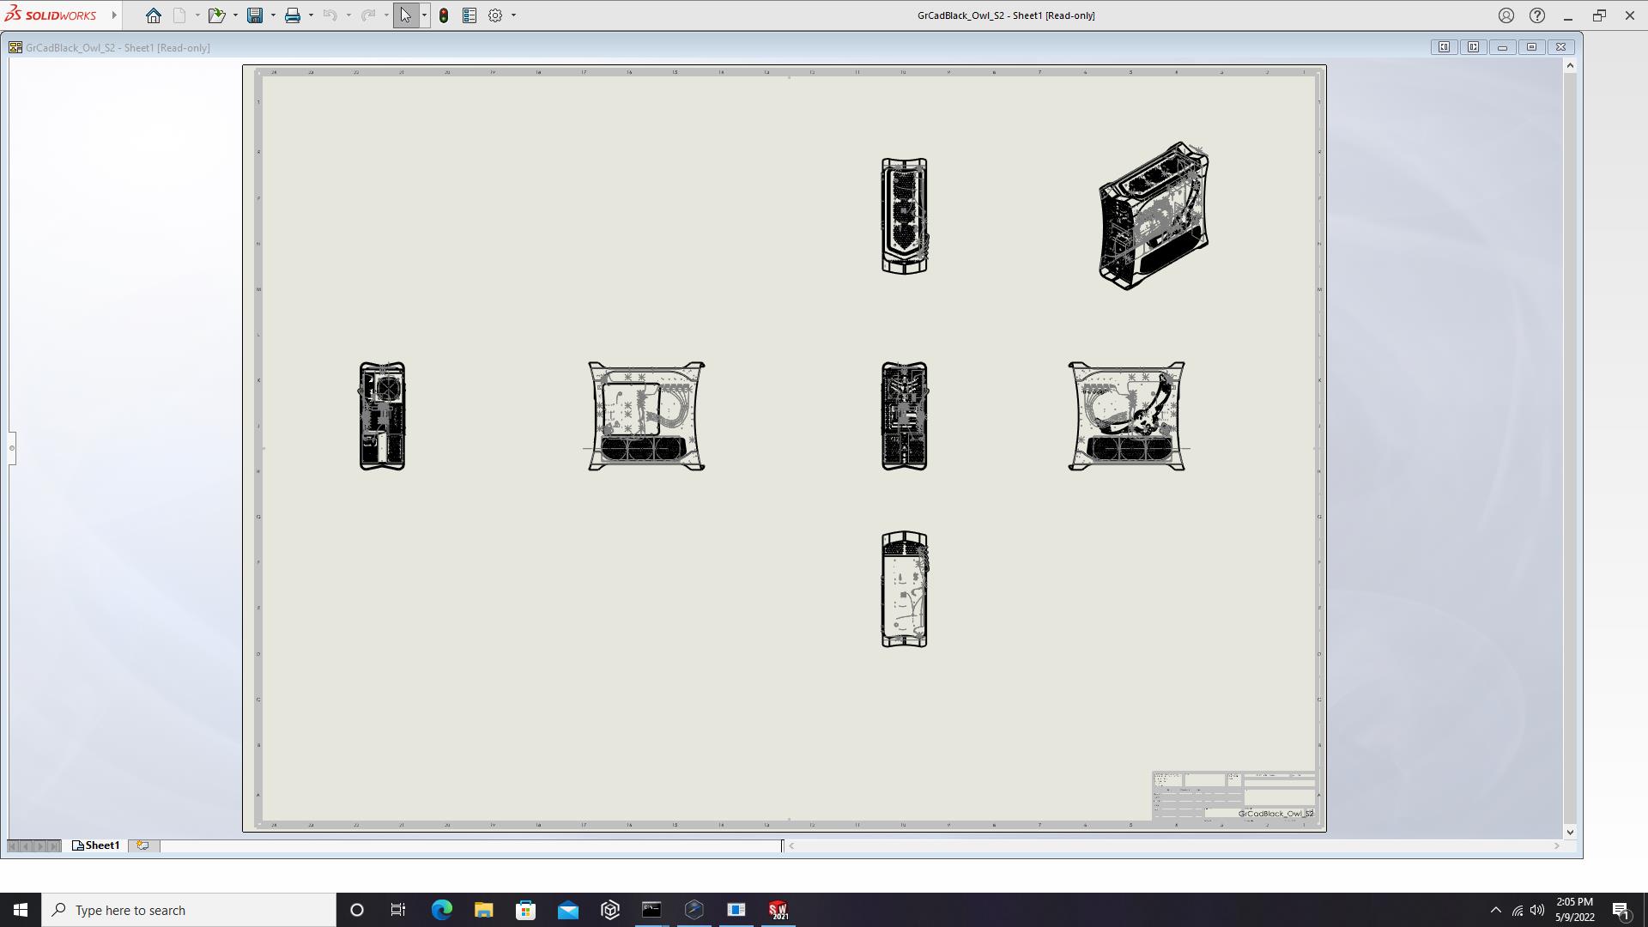Open the Windows Start menu

tap(21, 910)
